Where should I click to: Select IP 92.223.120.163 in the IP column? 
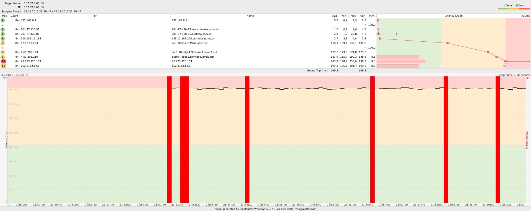coord(31,62)
